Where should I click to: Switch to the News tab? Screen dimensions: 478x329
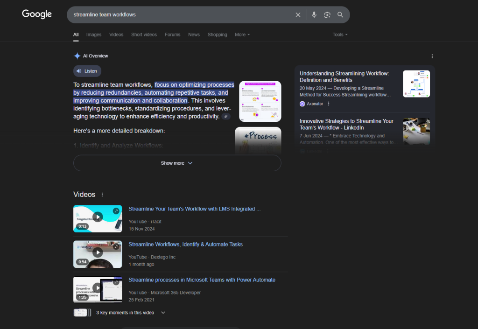(194, 35)
